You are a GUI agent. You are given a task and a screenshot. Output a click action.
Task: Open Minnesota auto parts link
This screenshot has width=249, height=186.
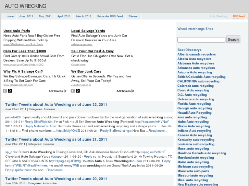[193, 171]
